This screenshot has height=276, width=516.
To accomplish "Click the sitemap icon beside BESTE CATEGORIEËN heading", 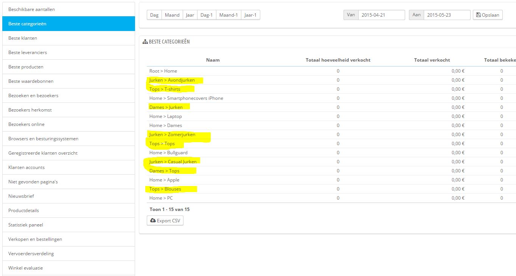I will pos(145,42).
